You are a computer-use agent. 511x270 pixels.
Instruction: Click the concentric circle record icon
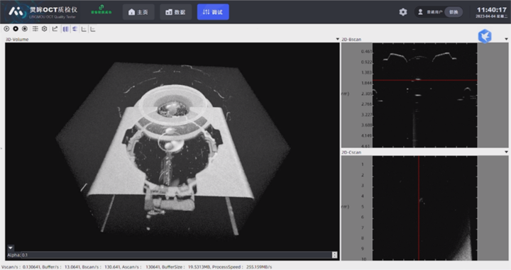click(x=25, y=29)
